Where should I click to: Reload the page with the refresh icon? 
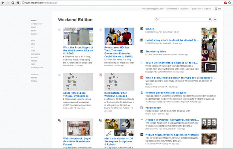[x=13, y=3]
